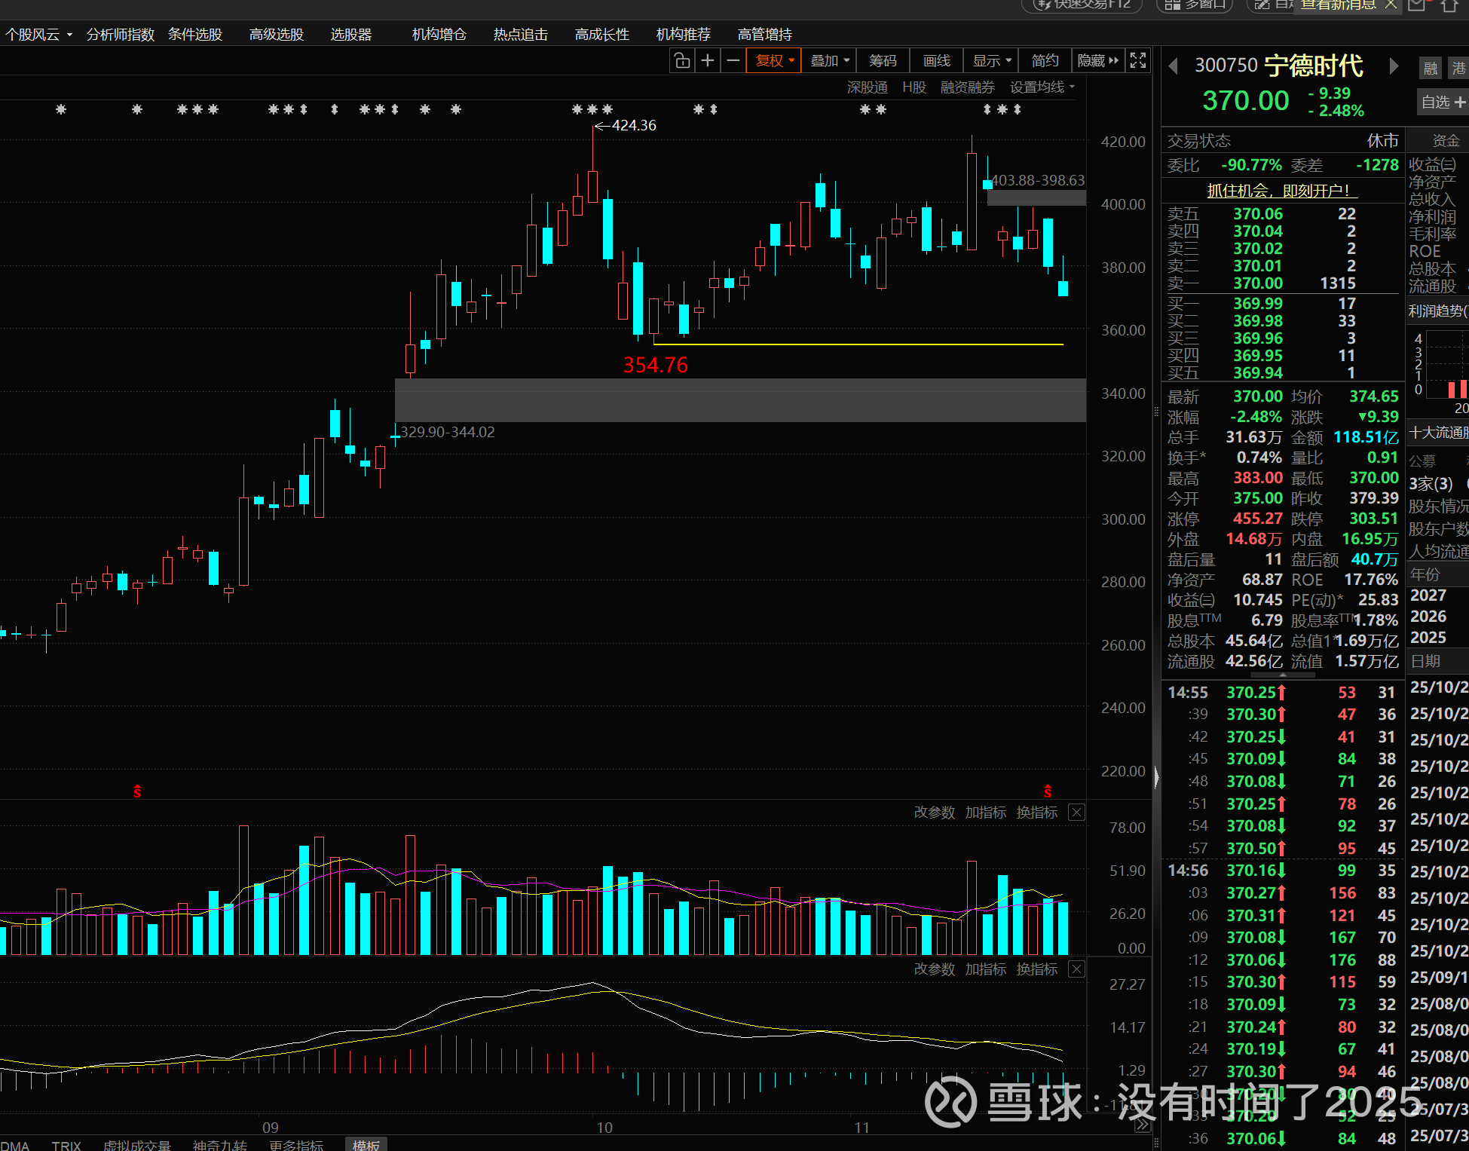Click the gray 329.90-344.02 gap zone rectangle
The image size is (1469, 1151).
[740, 400]
